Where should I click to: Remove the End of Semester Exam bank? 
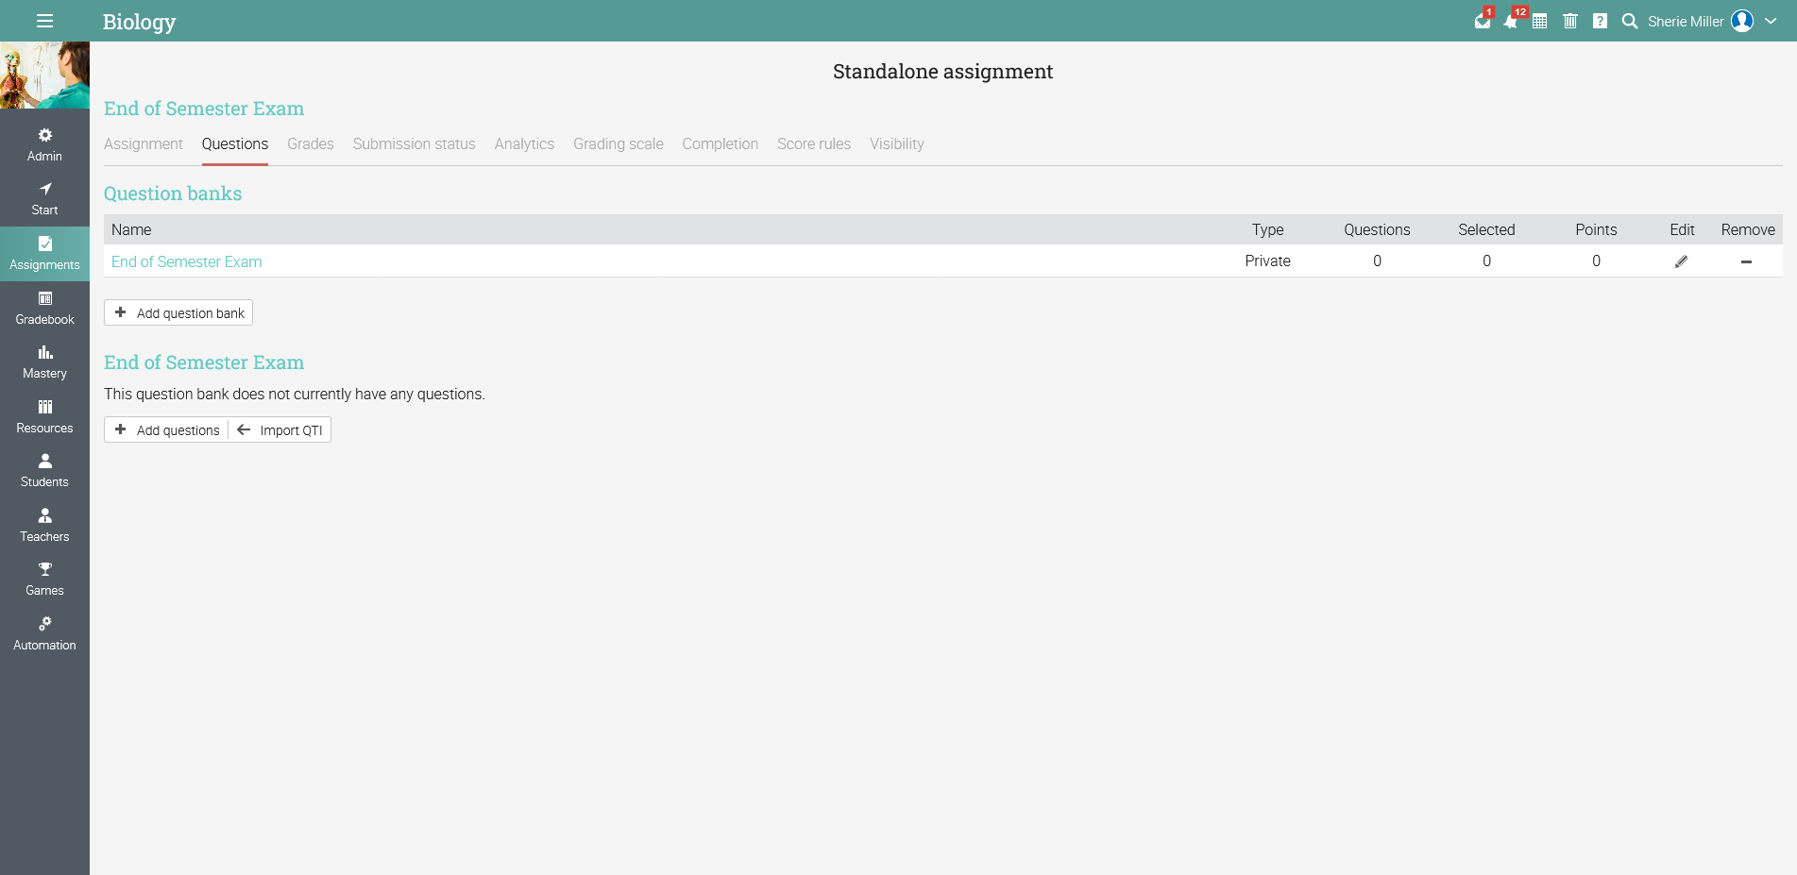(1746, 261)
